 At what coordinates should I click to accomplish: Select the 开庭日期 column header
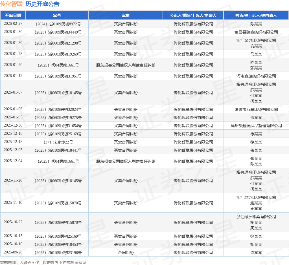tap(13, 16)
